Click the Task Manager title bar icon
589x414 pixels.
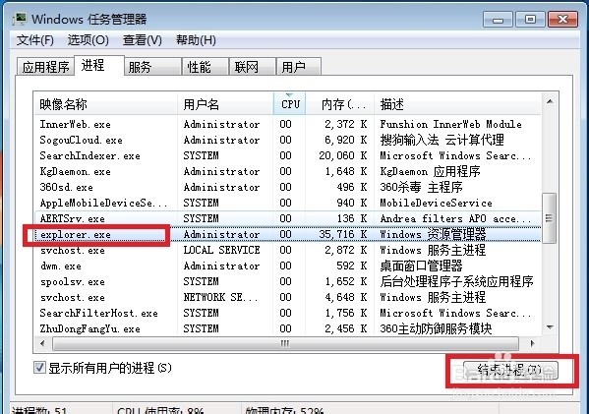click(20, 19)
